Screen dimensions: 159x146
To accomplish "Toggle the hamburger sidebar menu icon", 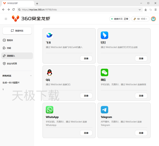I will (x=6, y=19).
